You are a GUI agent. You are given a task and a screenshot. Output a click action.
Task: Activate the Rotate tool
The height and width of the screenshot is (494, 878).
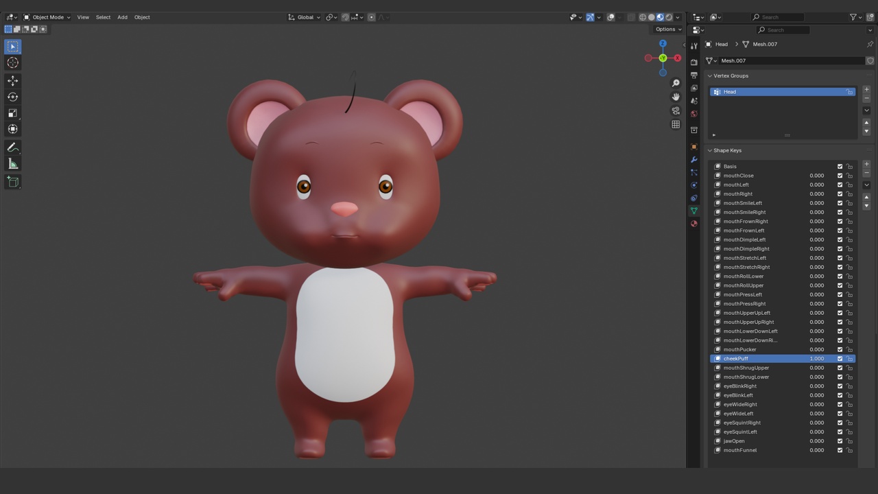pos(13,97)
